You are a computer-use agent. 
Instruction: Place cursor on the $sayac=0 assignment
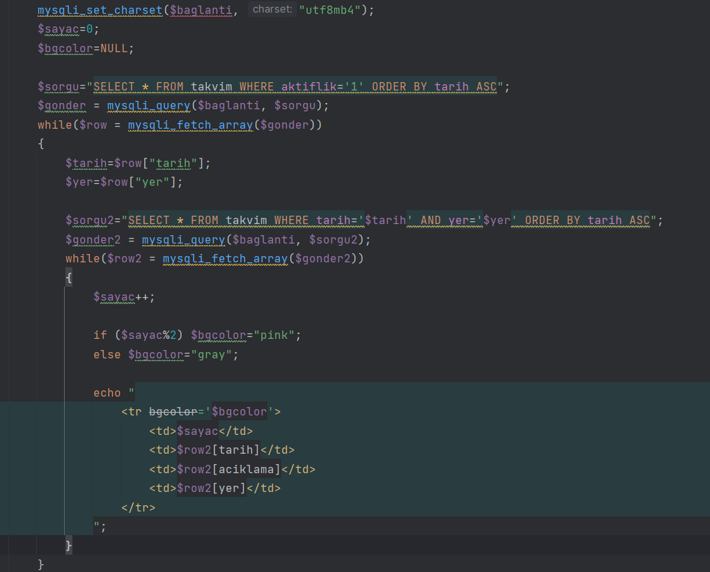(x=68, y=29)
